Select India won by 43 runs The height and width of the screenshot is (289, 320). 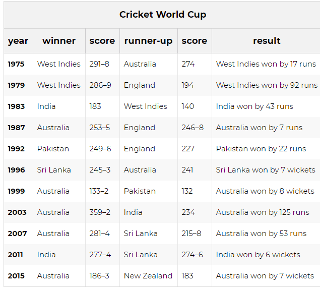(x=254, y=106)
